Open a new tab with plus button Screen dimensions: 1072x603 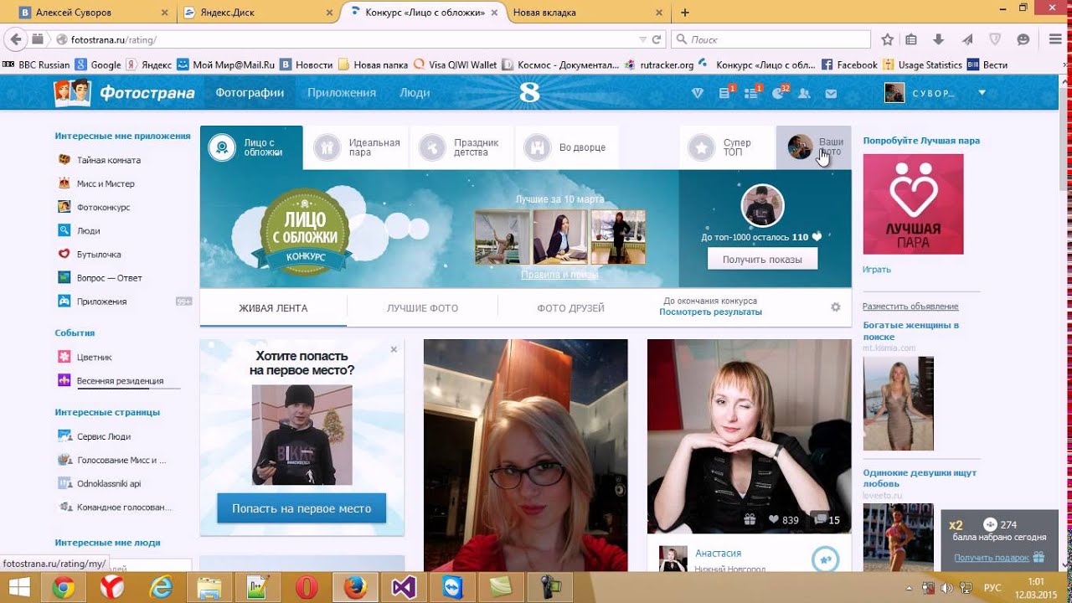[x=685, y=13]
